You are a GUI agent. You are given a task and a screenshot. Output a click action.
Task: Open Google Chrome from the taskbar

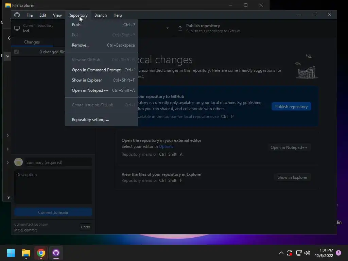pyautogui.click(x=41, y=253)
